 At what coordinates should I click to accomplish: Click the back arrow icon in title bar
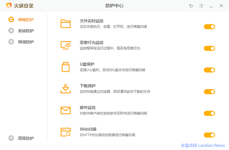click(x=191, y=6)
